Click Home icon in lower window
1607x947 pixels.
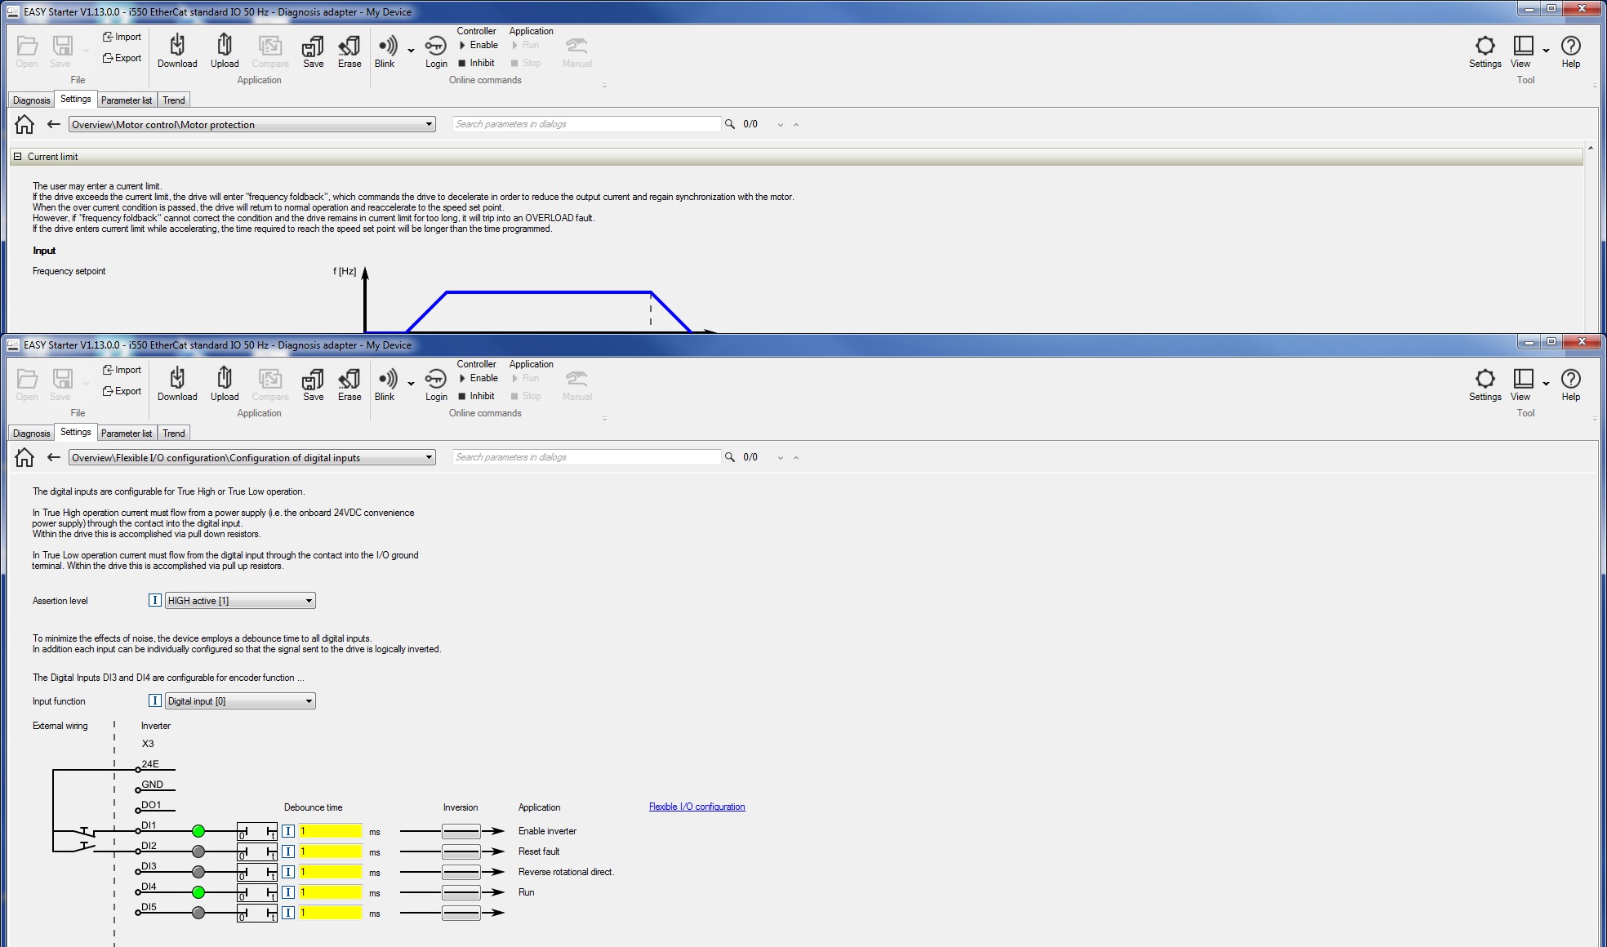coord(24,457)
